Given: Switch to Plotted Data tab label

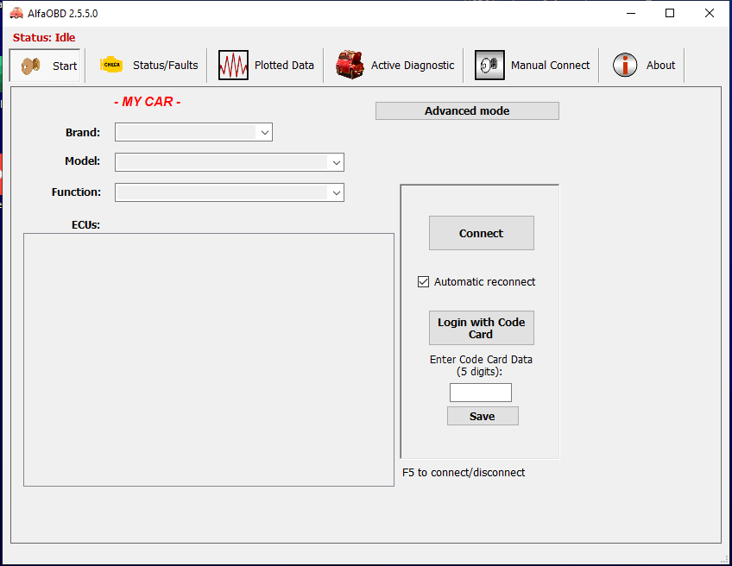Looking at the screenshot, I should point(284,66).
